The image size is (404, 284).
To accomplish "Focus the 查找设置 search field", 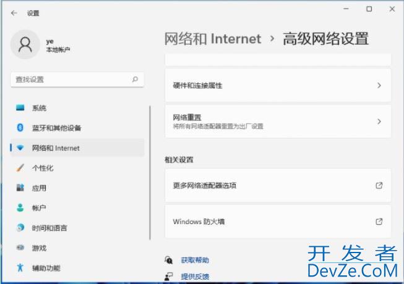I will click(x=77, y=80).
